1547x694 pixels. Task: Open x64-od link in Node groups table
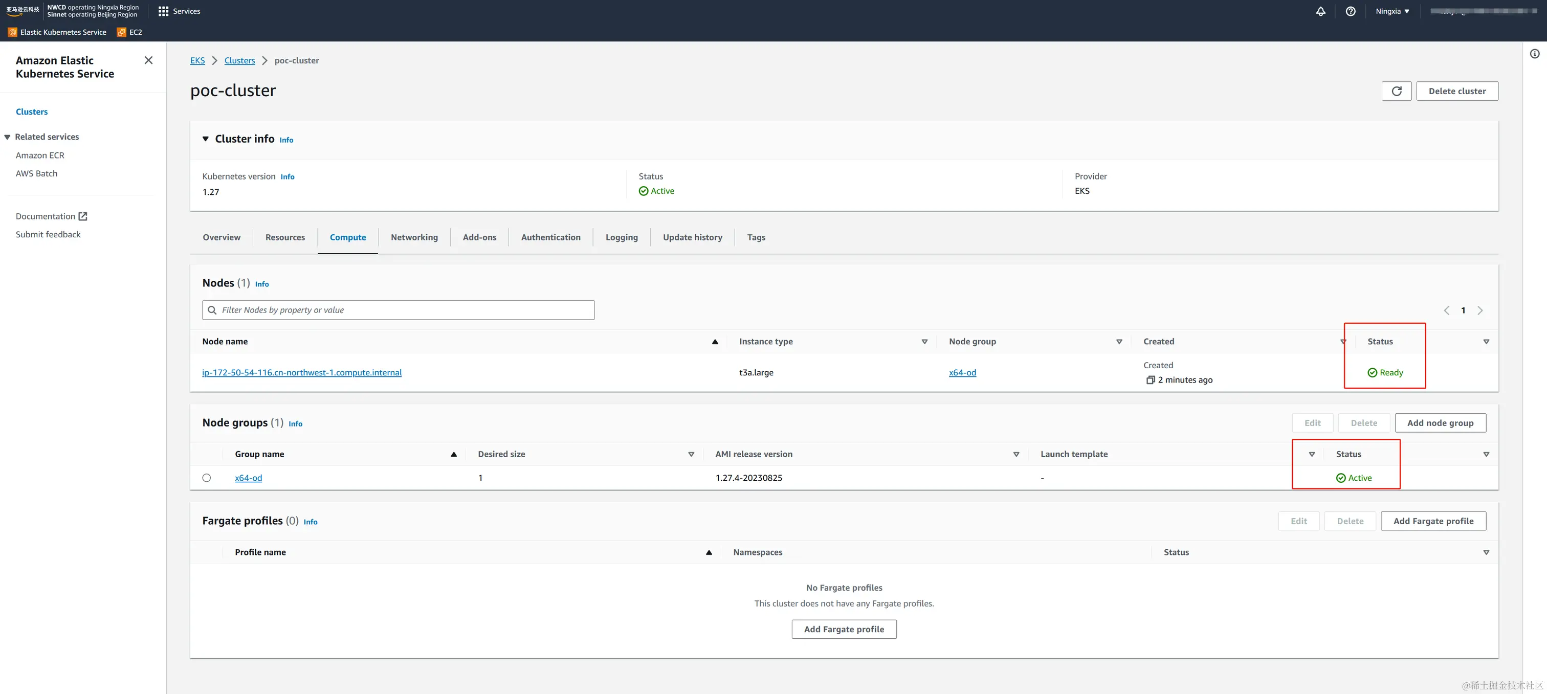248,478
